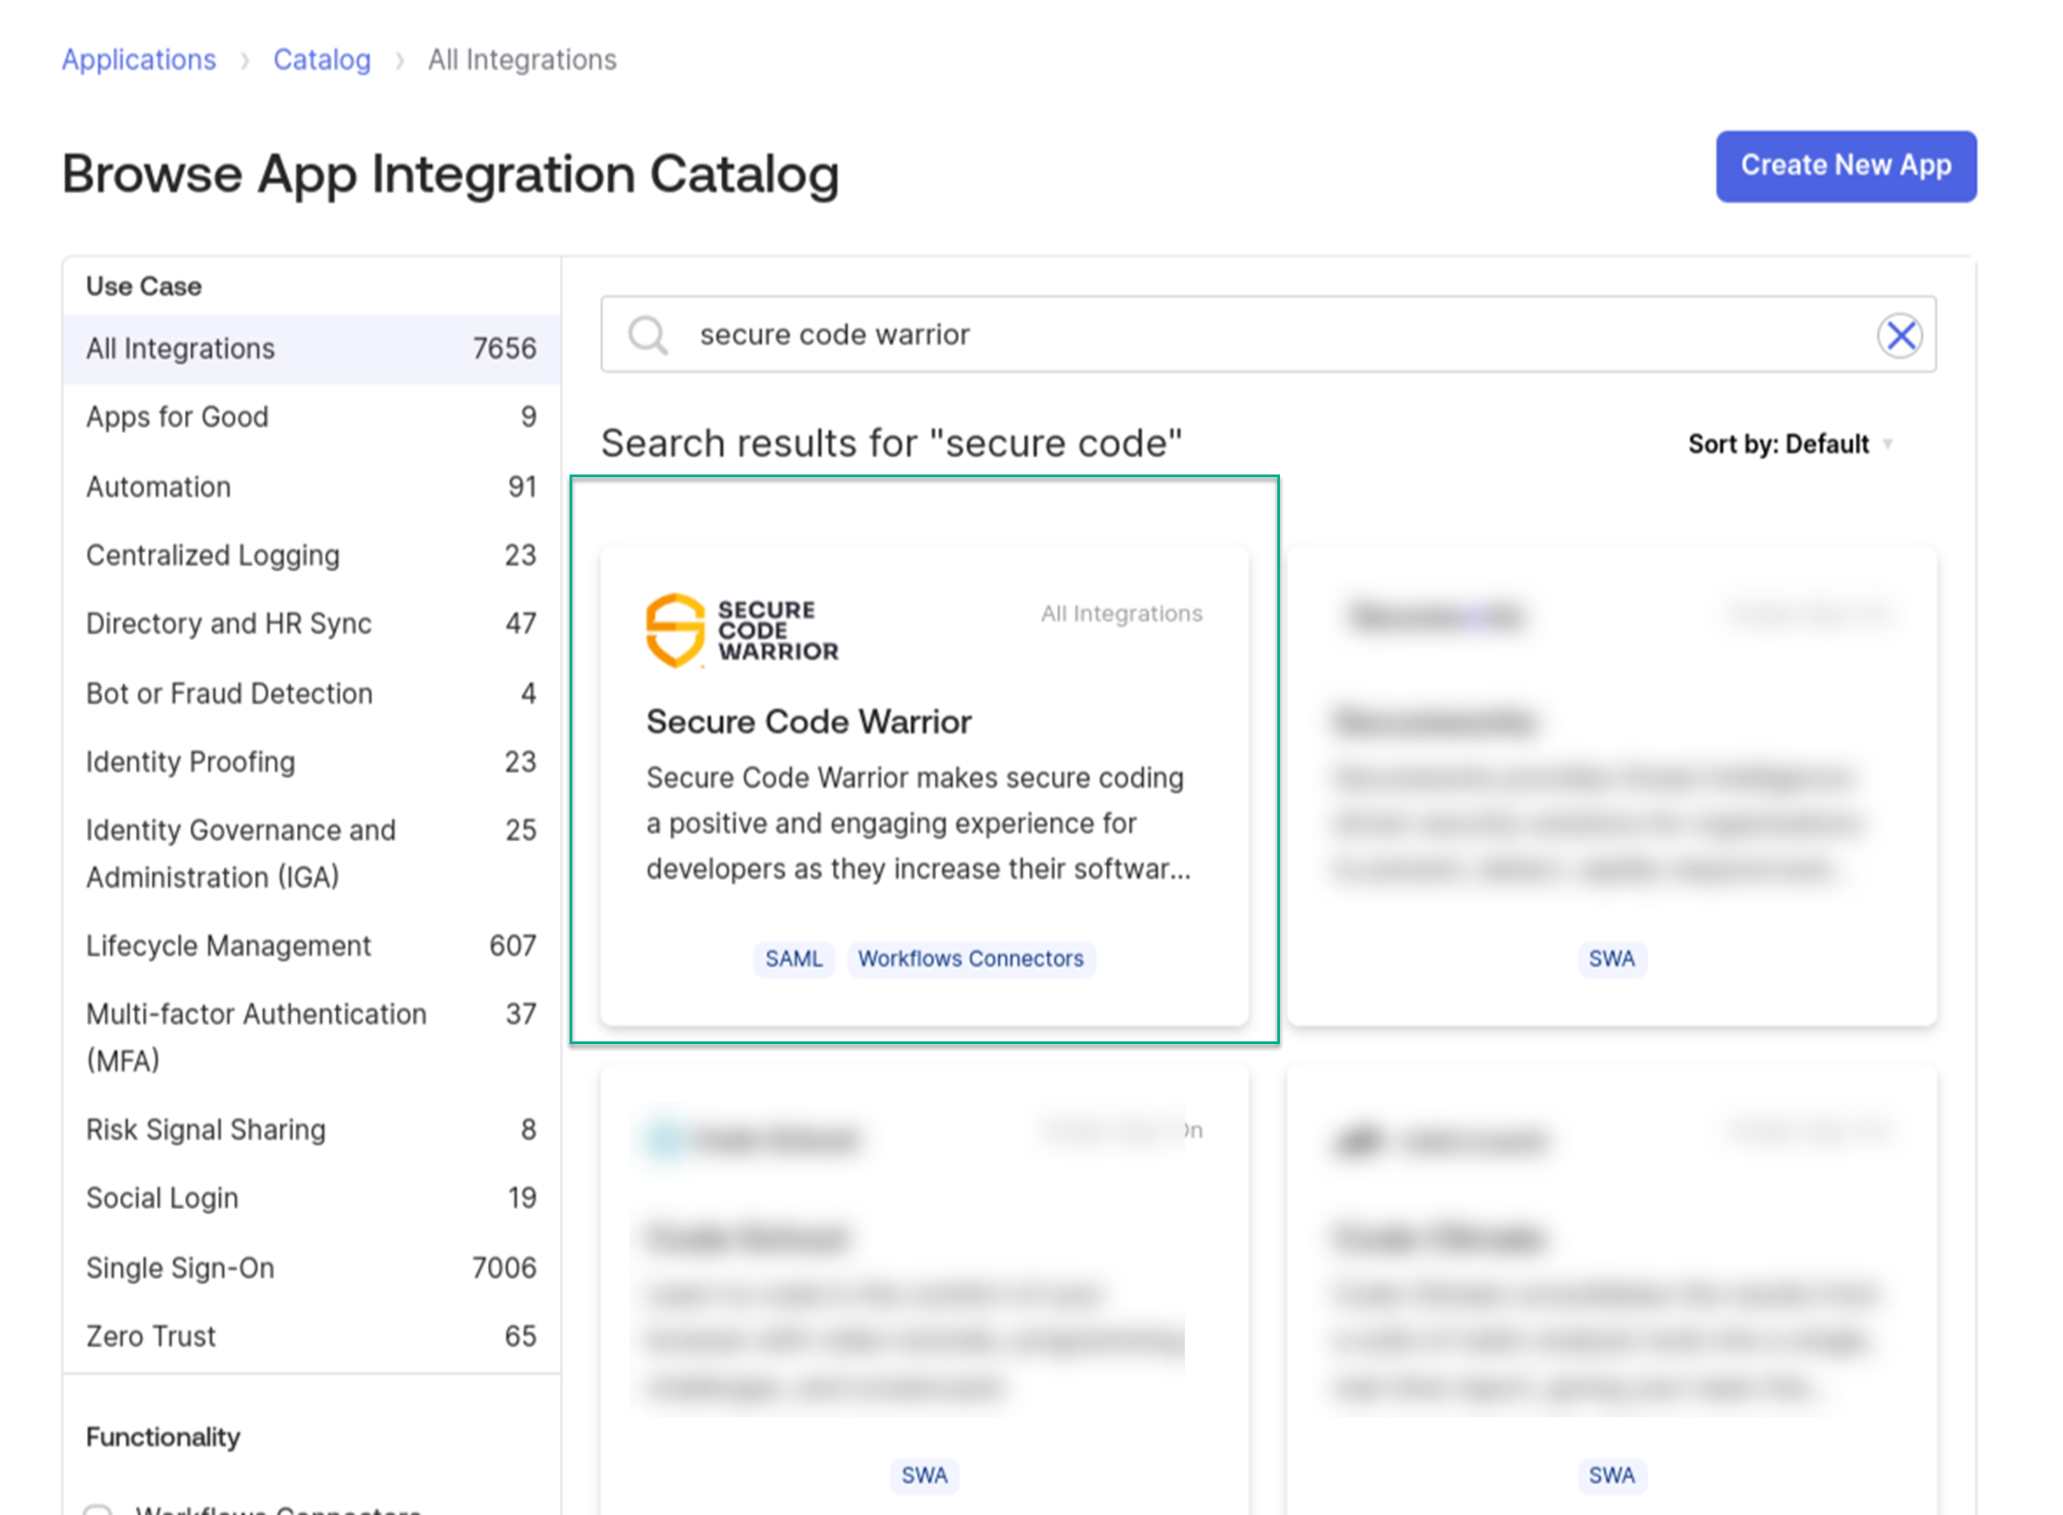This screenshot has width=2063, height=1515.
Task: Click the All Integrations breadcrumb text
Action: coord(522,59)
